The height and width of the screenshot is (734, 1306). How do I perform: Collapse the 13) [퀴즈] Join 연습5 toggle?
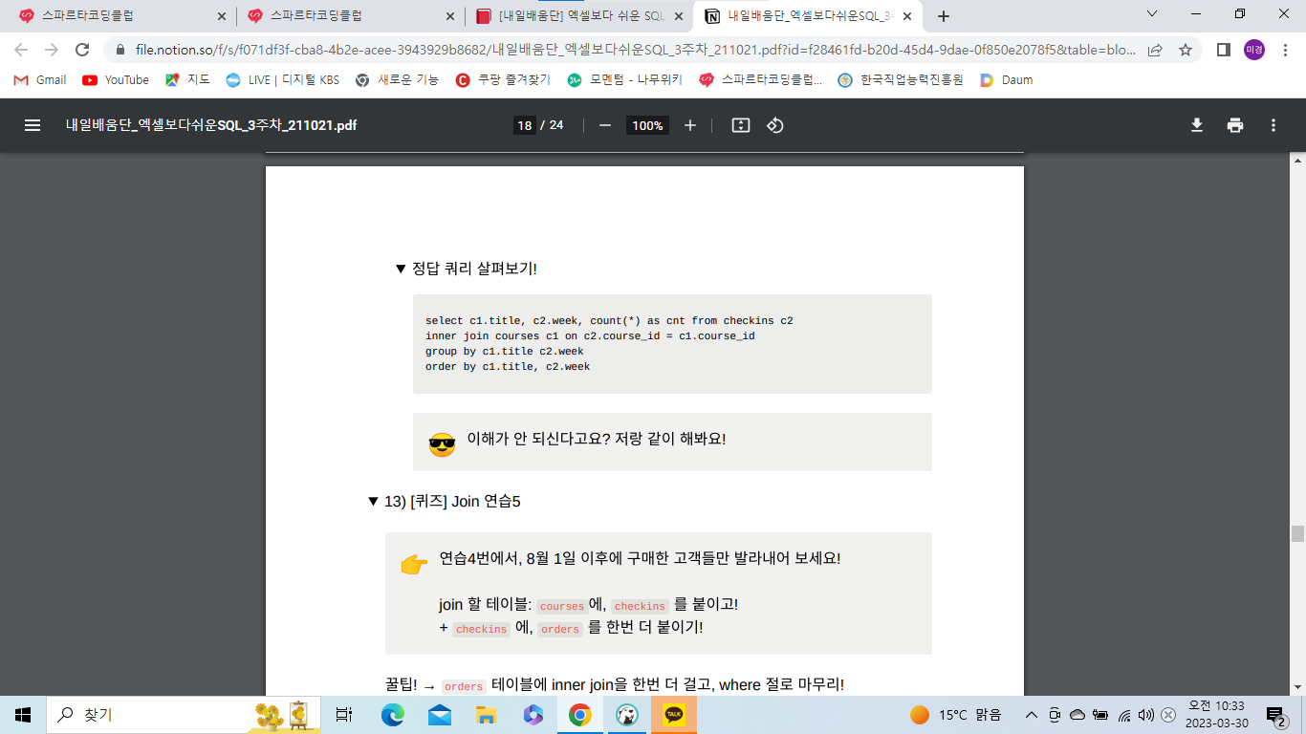tap(373, 502)
